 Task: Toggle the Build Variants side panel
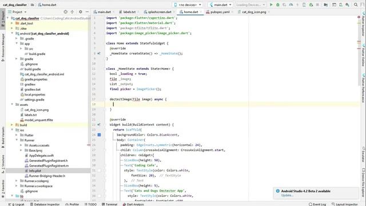tap(3, 137)
